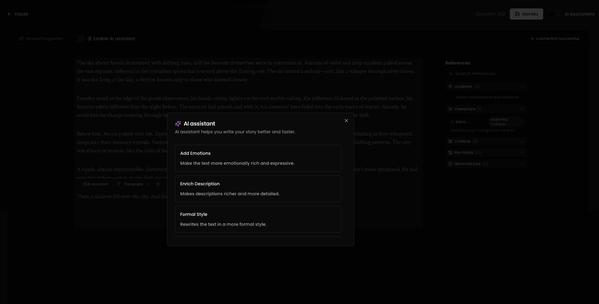The image size is (599, 304).
Task: Click the Plot Points scroll icon
Action: tap(450, 152)
